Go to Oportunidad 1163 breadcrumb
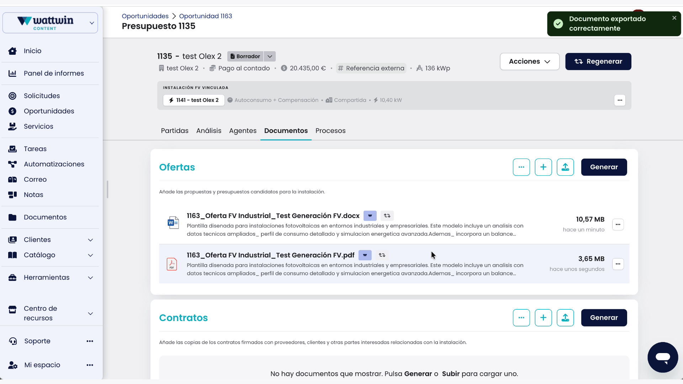This screenshot has height=384, width=683. coord(206,16)
